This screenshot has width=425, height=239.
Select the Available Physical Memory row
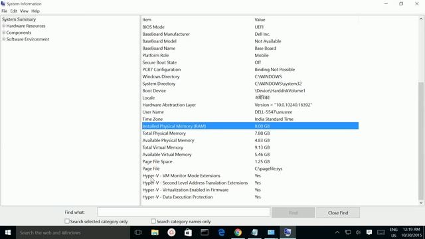(250, 140)
